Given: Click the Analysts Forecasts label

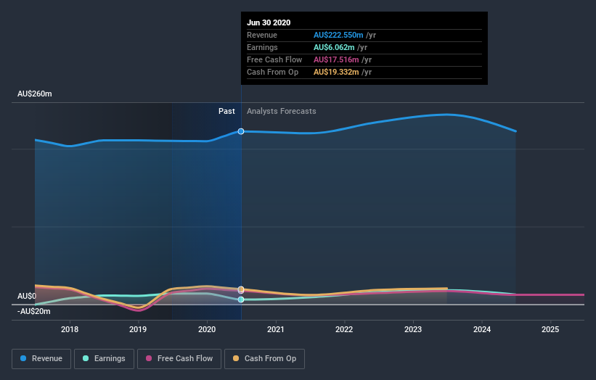Looking at the screenshot, I should 281,111.
